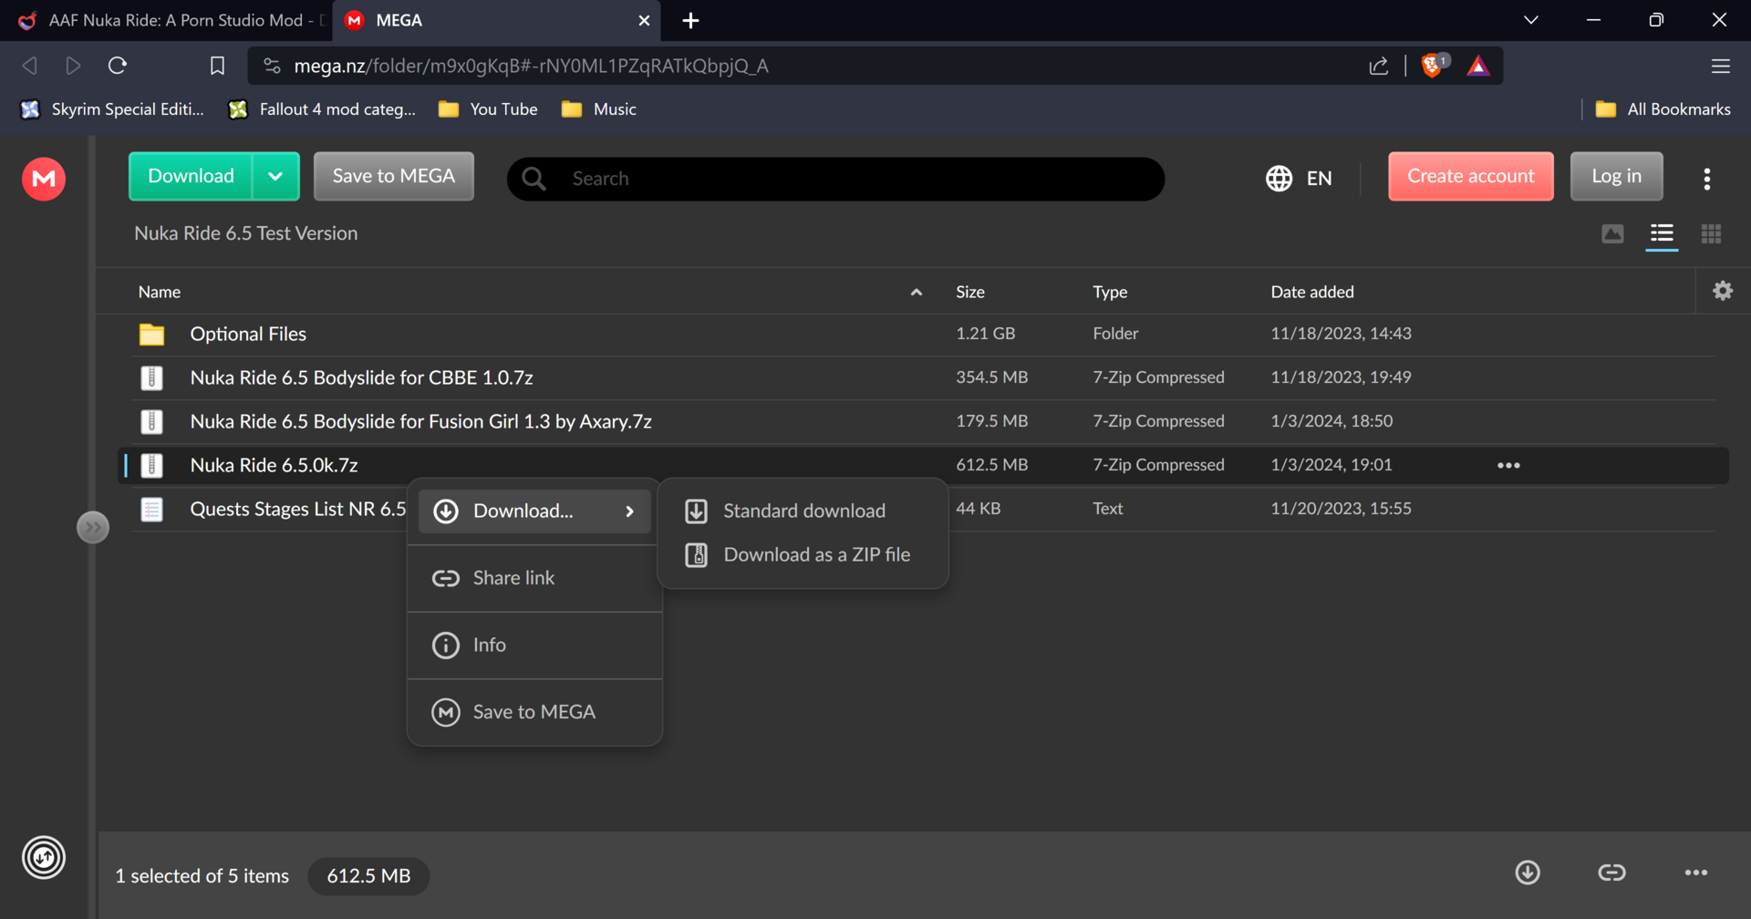This screenshot has height=919, width=1751.
Task: Choose Info in the context menu
Action: tap(534, 645)
